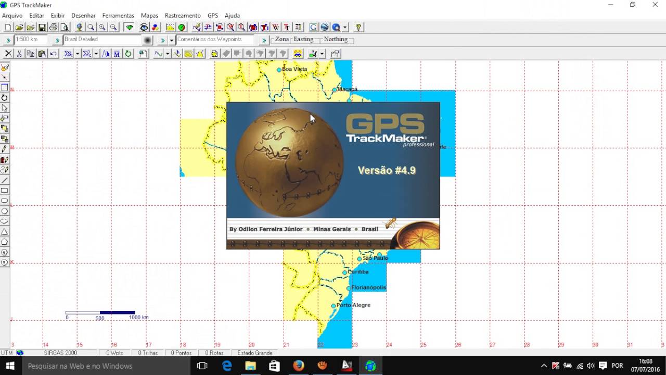
Task: Click the green diamond toolbar icon
Action: click(130, 27)
